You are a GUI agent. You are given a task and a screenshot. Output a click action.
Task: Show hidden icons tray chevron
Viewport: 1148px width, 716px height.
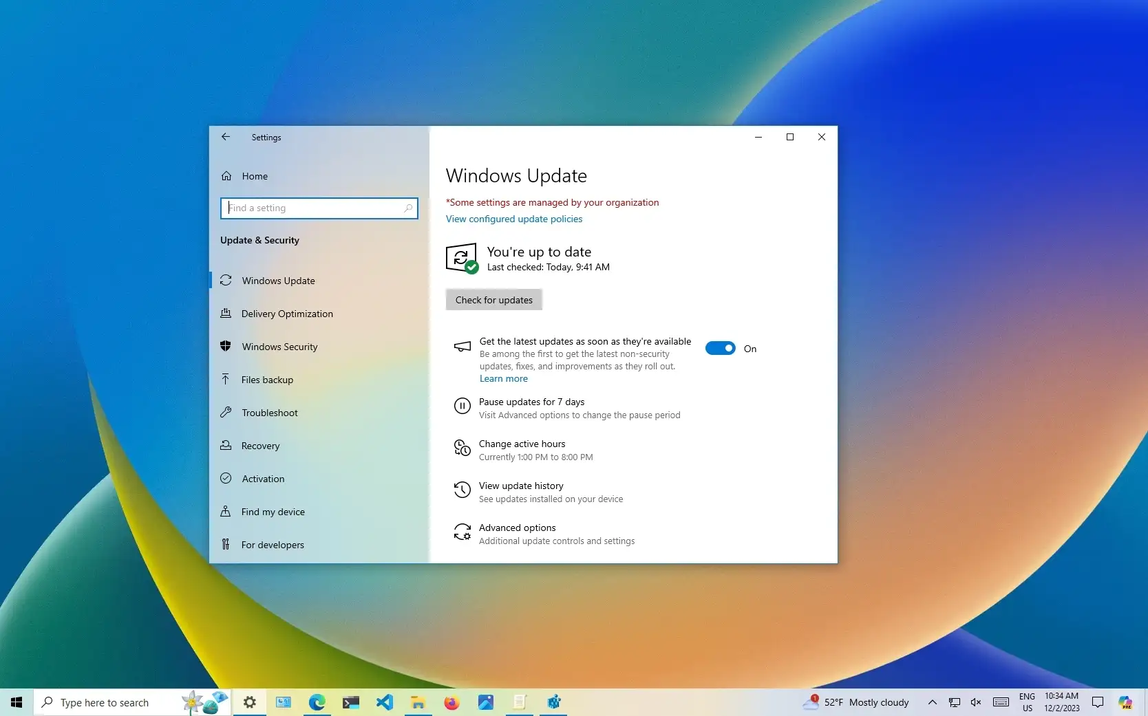click(x=932, y=702)
